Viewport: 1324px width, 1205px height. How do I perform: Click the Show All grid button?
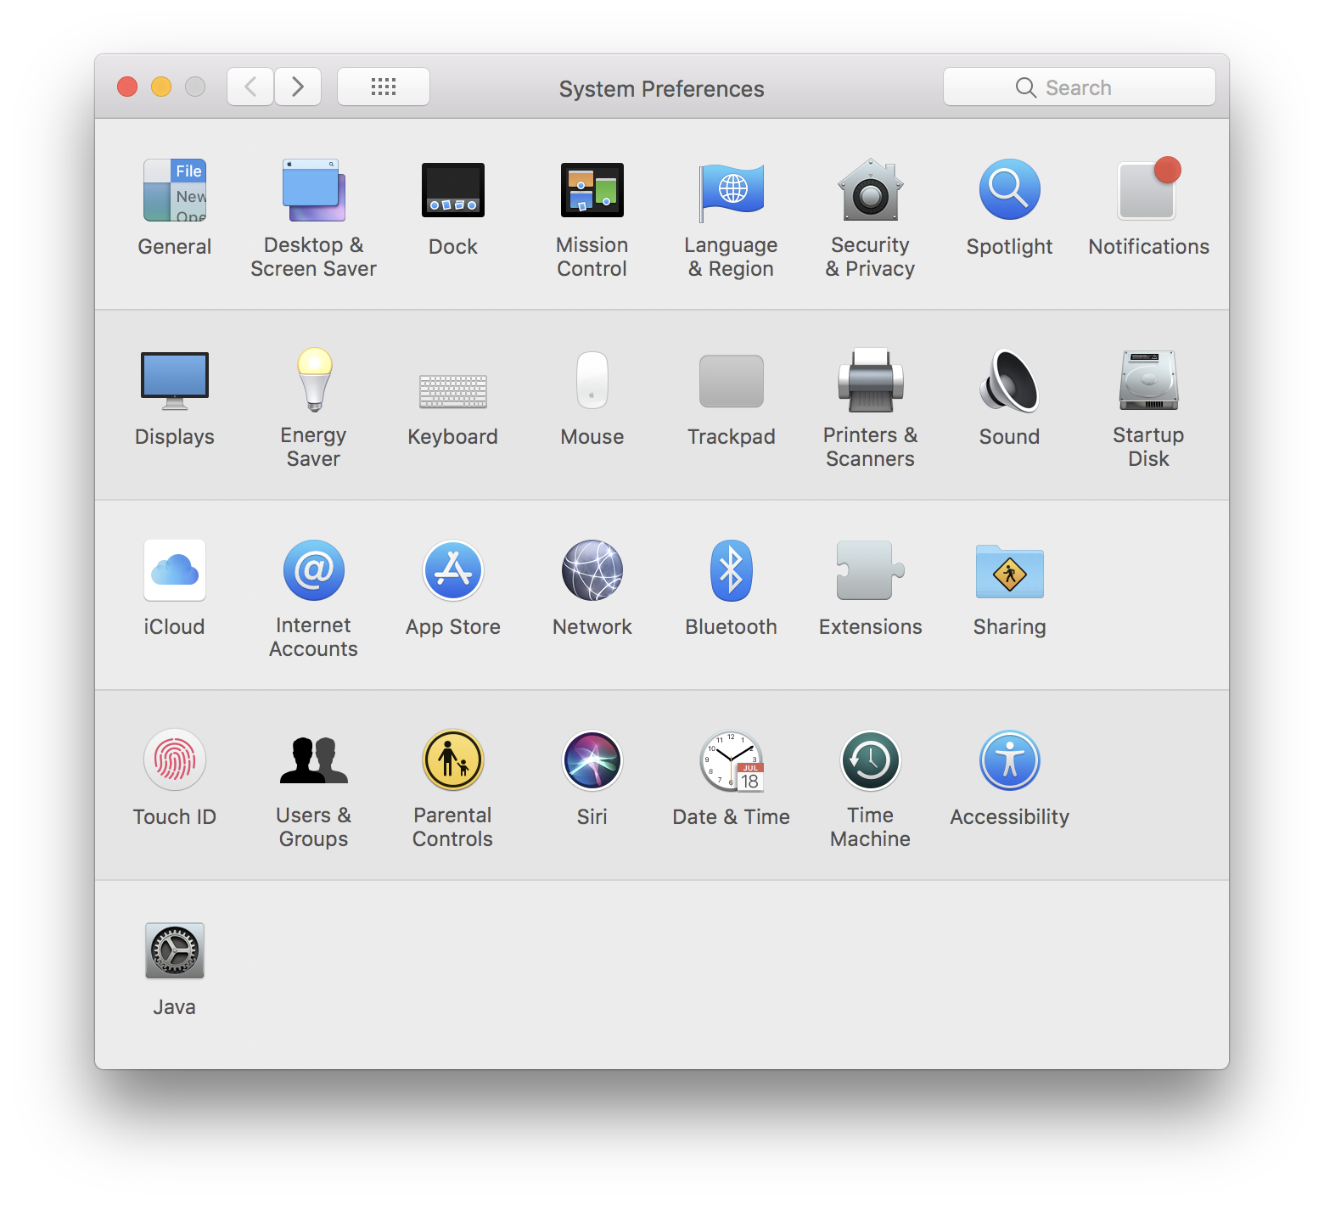pyautogui.click(x=384, y=87)
